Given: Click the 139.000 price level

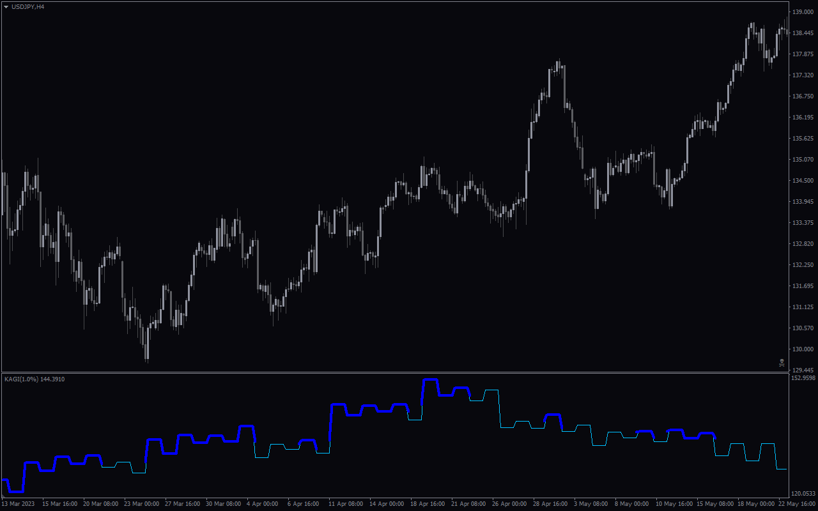Looking at the screenshot, I should (x=803, y=12).
